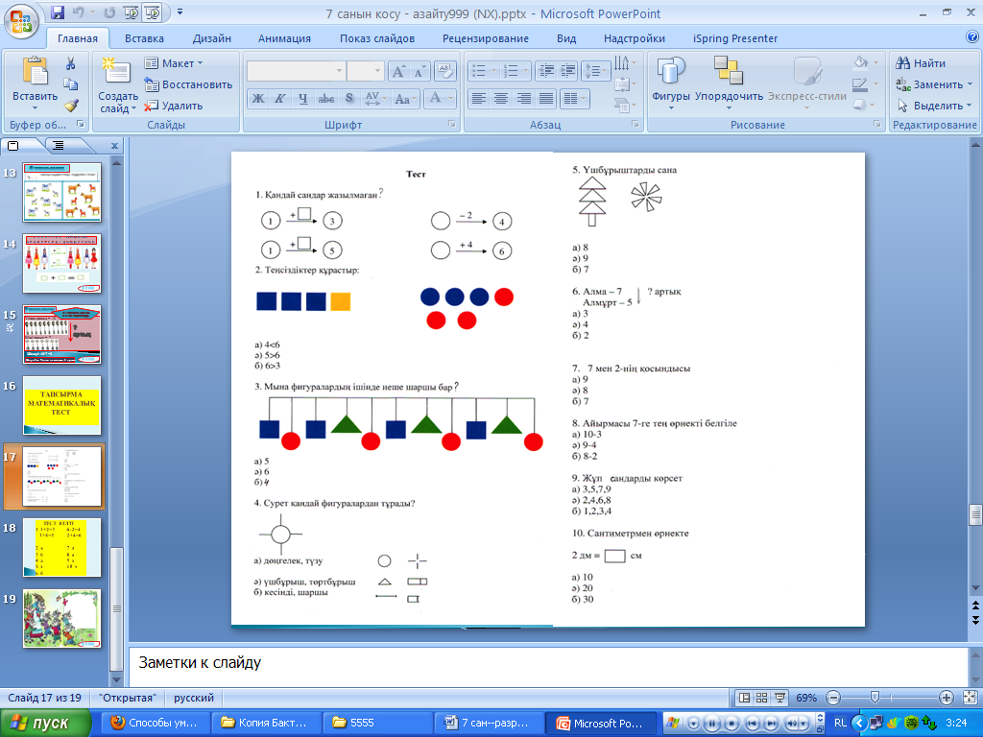The image size is (983, 737).
Task: Open bullets list dropdown arrow
Action: (x=494, y=71)
